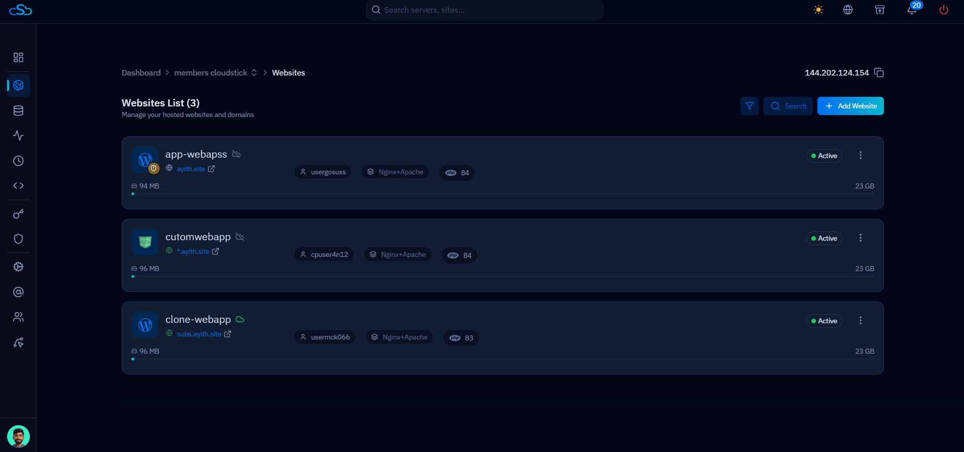Screen dimensions: 964x452
Task: Click Active status badge on clone-webapp
Action: coord(824,321)
